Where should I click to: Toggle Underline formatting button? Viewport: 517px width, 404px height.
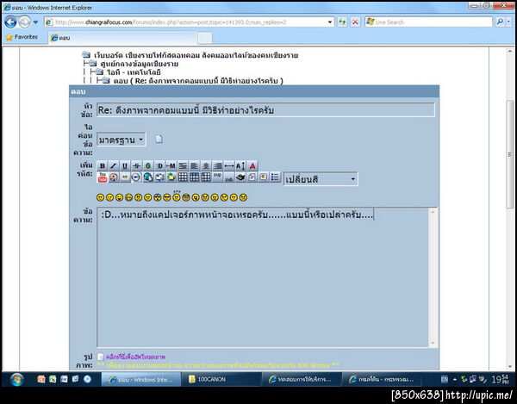[125, 165]
